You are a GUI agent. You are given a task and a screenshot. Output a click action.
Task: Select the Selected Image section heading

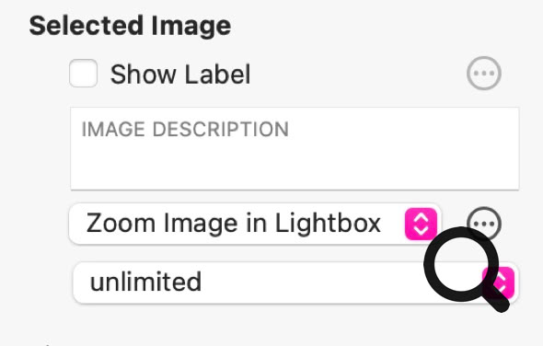click(130, 26)
